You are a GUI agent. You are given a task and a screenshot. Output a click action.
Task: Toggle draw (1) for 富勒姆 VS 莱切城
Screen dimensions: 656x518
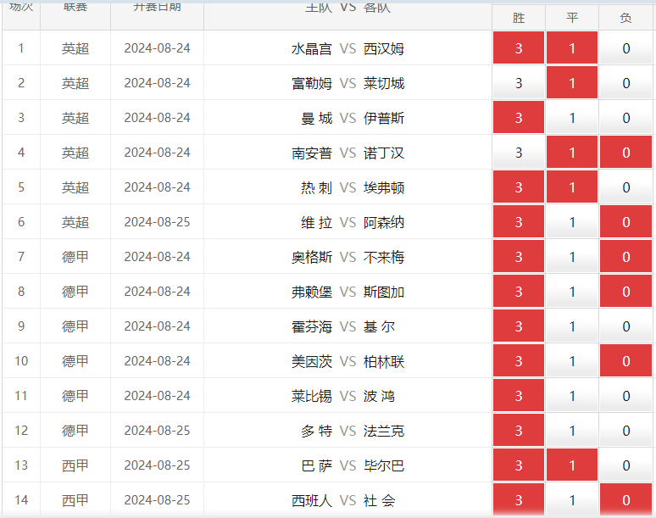pyautogui.click(x=572, y=83)
